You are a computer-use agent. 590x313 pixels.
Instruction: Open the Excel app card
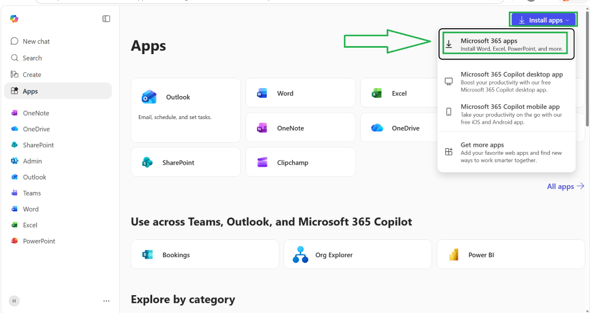[399, 93]
